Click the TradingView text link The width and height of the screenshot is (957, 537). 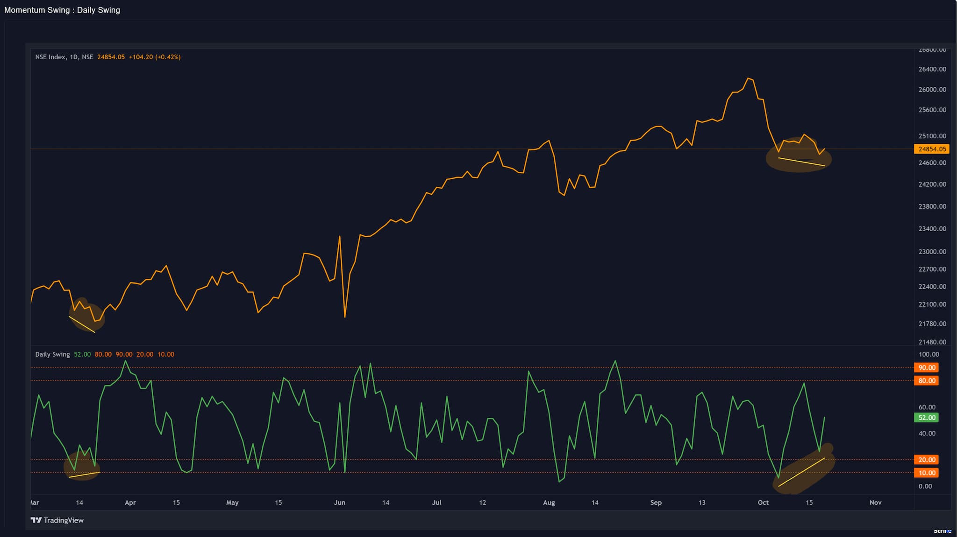tap(64, 520)
